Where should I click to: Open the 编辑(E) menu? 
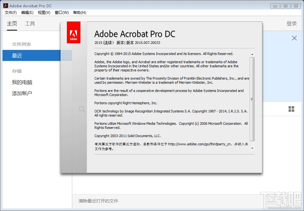(27, 13)
